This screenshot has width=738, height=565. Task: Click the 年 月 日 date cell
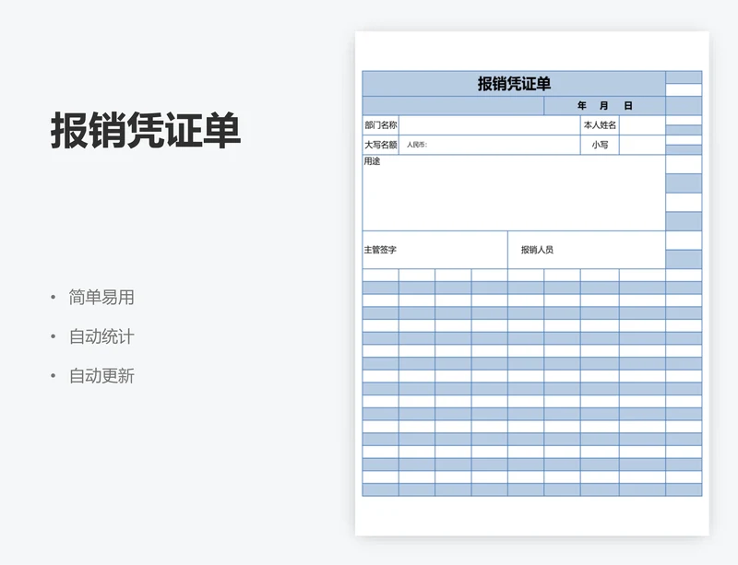coord(604,106)
